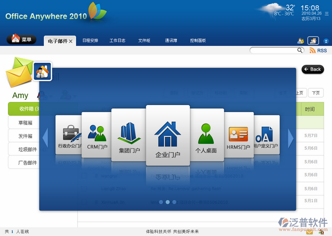The height and width of the screenshot is (236, 332).
Task: Go to the first carousel page dot
Action: (x=161, y=202)
